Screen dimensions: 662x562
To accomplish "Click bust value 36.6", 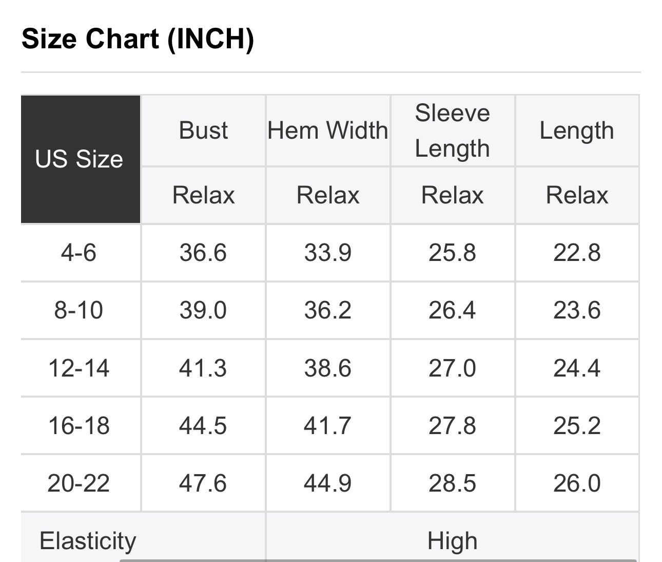I will (x=203, y=253).
